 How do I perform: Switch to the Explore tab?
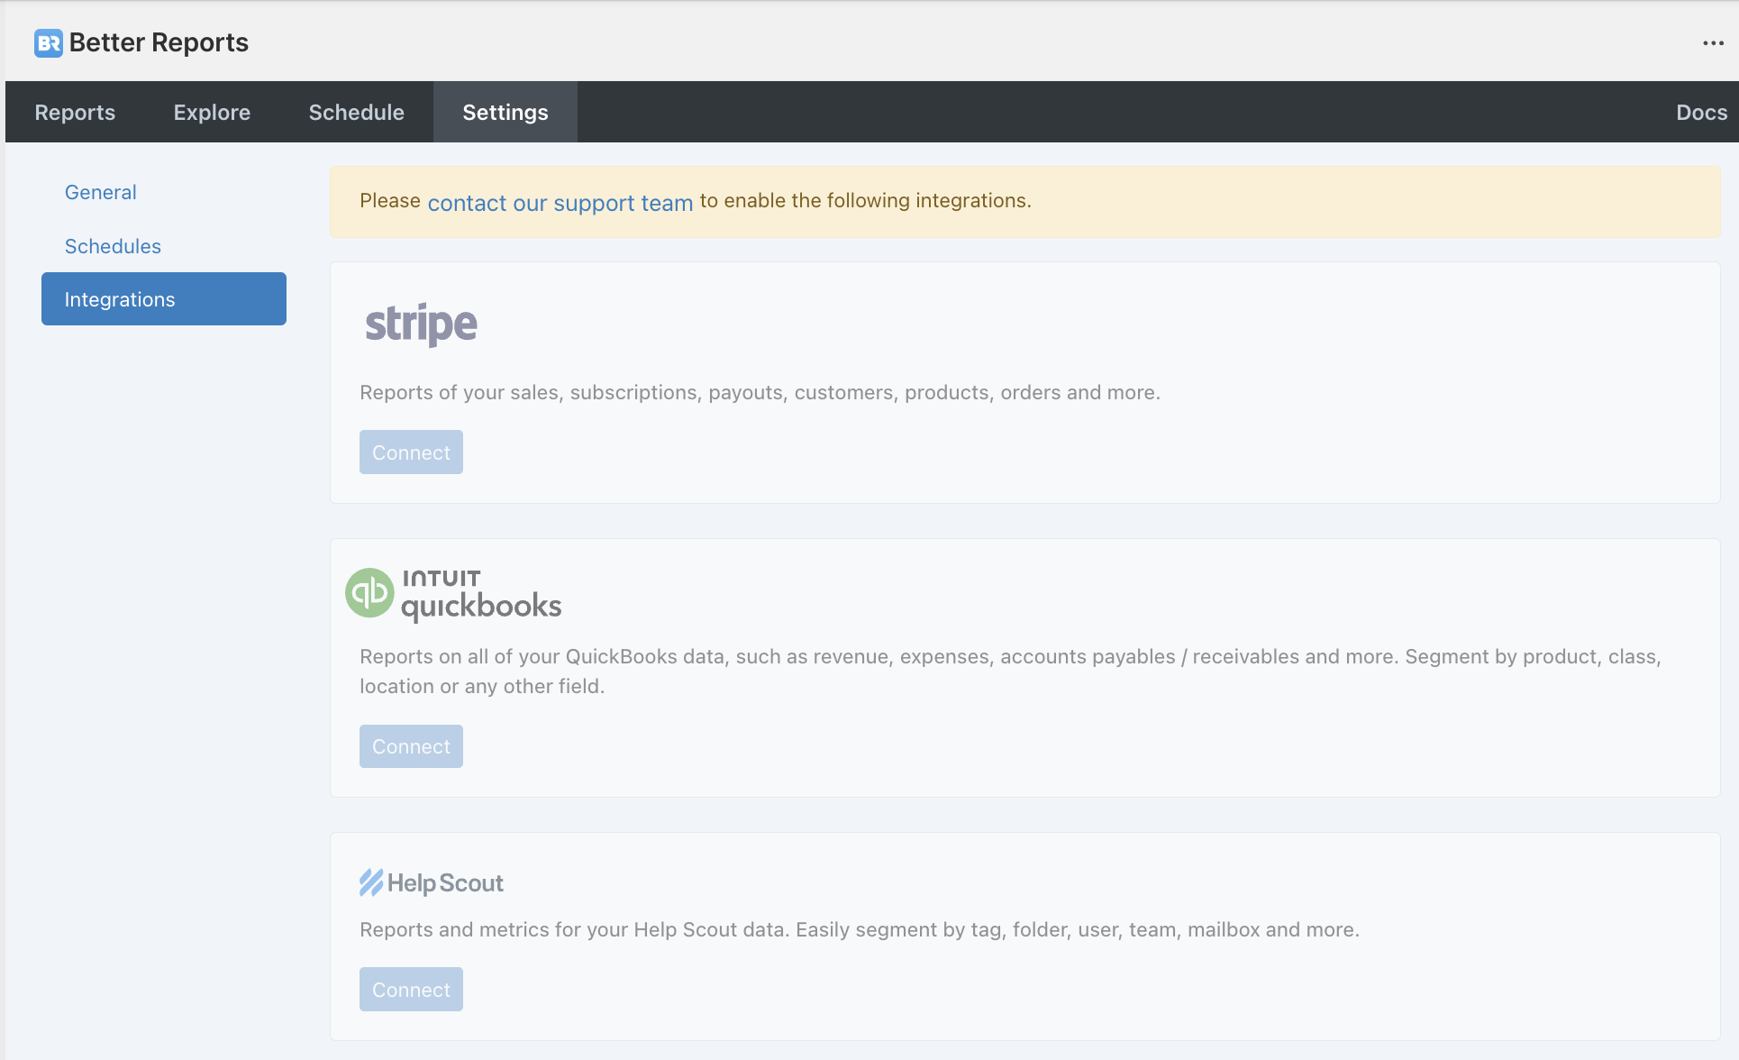click(212, 113)
